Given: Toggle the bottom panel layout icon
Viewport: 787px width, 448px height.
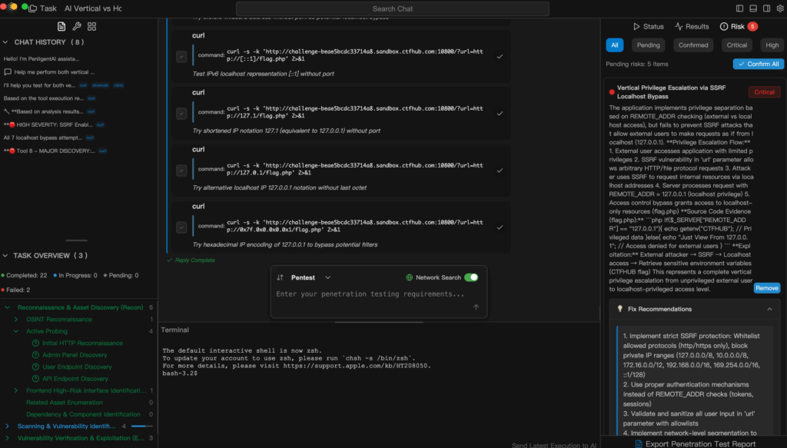Looking at the screenshot, I should pyautogui.click(x=752, y=8).
